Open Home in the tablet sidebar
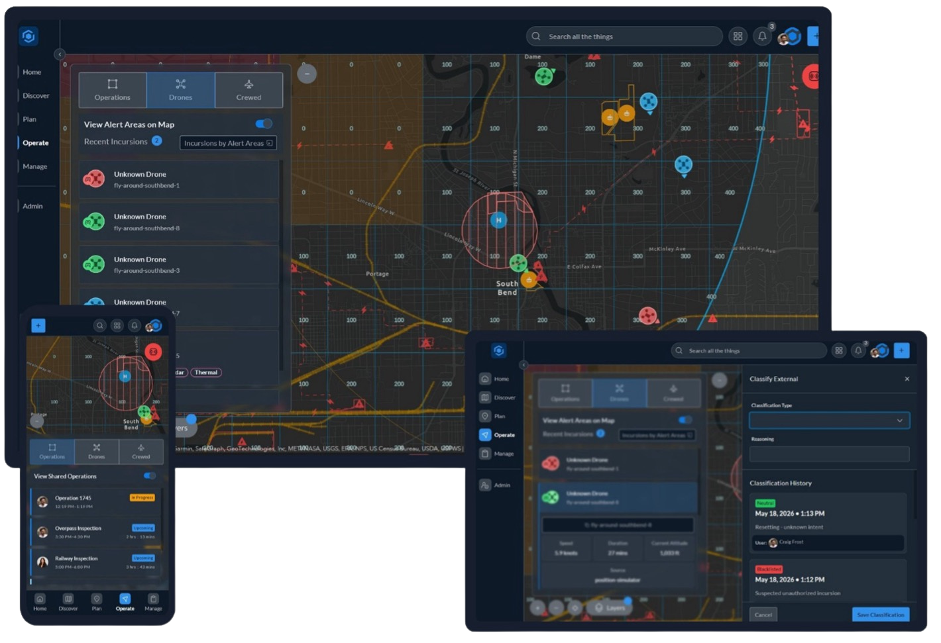The height and width of the screenshot is (643, 941). tap(495, 379)
